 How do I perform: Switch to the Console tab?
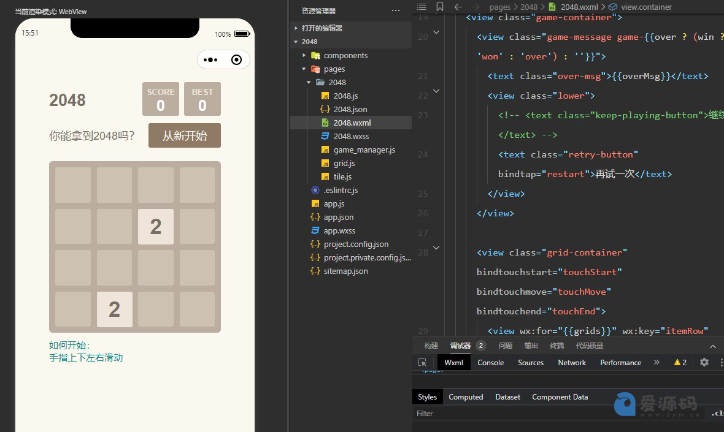(x=490, y=362)
